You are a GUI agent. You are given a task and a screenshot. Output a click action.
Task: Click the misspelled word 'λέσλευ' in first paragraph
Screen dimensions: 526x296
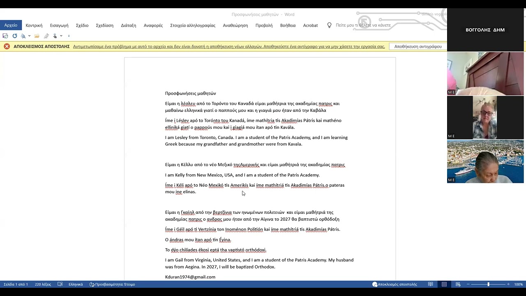188,104
